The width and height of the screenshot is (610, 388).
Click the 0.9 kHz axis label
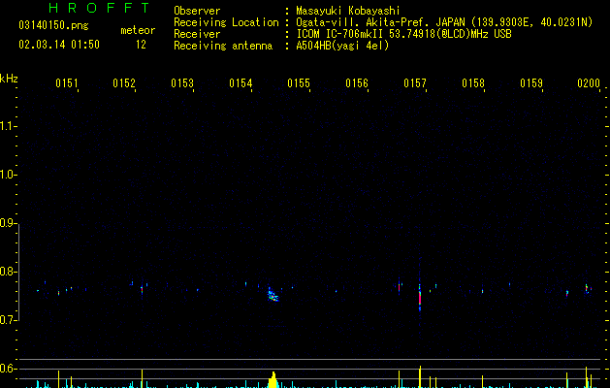[x=8, y=223]
